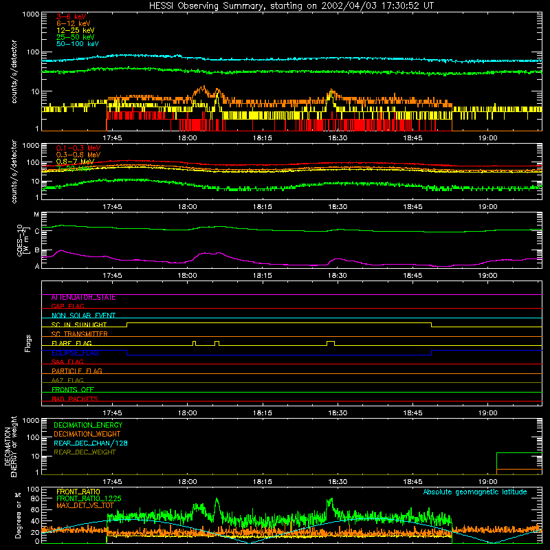550x550 pixels.
Task: Click the Degrees or % axis label
Action: pos(18,515)
